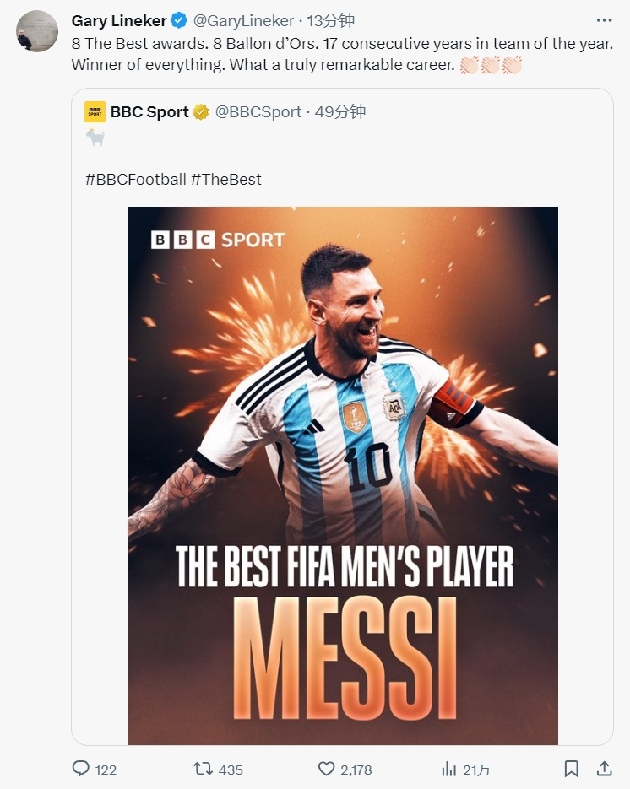Click the Gary Lineker display name
Image resolution: width=630 pixels, height=789 pixels.
(119, 20)
